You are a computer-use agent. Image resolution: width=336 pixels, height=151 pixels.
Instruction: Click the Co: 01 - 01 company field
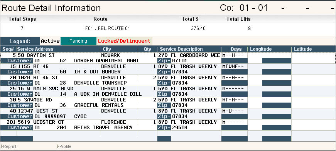(244, 8)
